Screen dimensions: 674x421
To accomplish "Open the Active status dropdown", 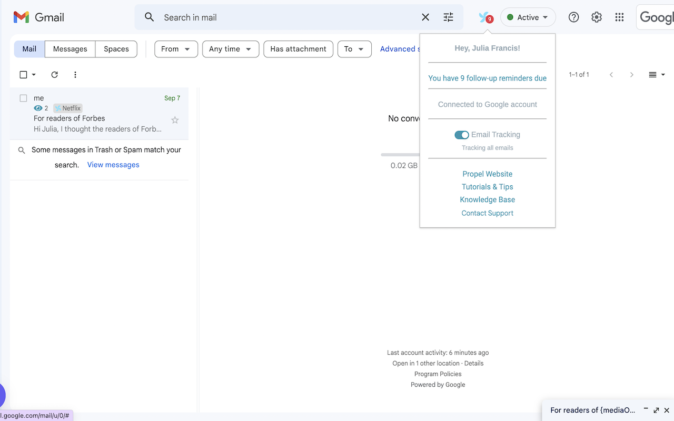I will point(528,17).
